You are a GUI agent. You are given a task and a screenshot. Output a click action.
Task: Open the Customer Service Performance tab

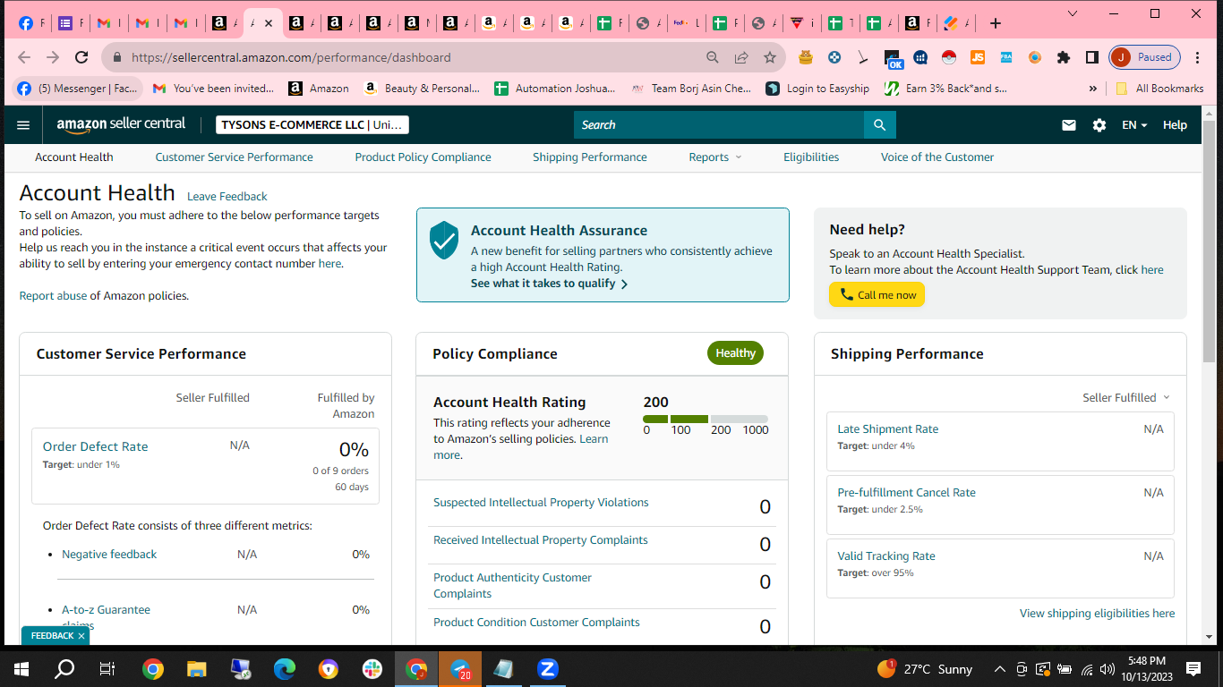coord(235,157)
